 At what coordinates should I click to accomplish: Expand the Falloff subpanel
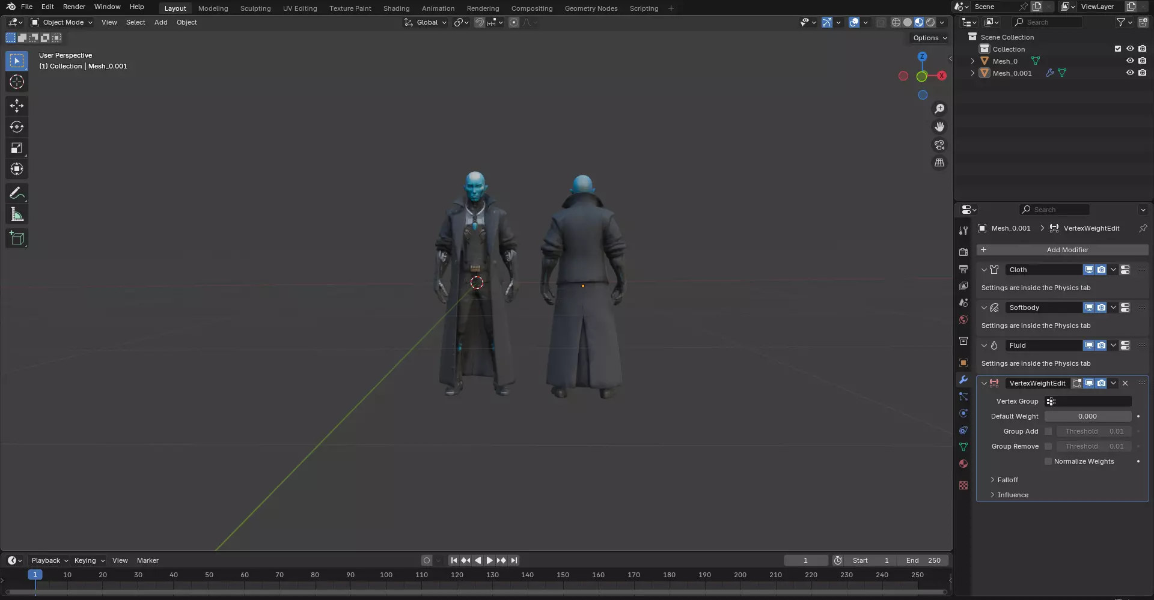(x=992, y=480)
